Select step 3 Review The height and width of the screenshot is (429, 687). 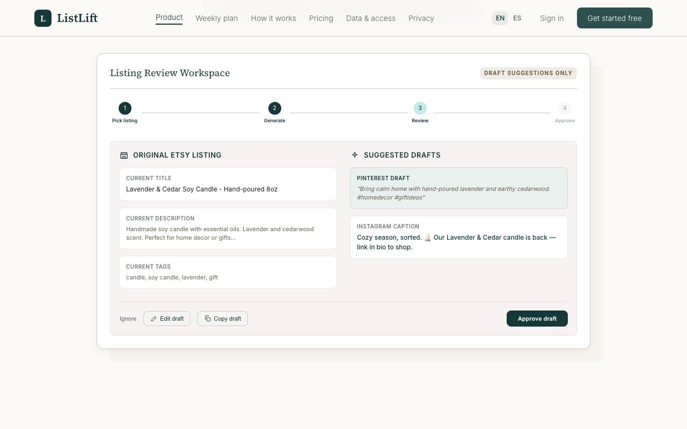pyautogui.click(x=420, y=113)
